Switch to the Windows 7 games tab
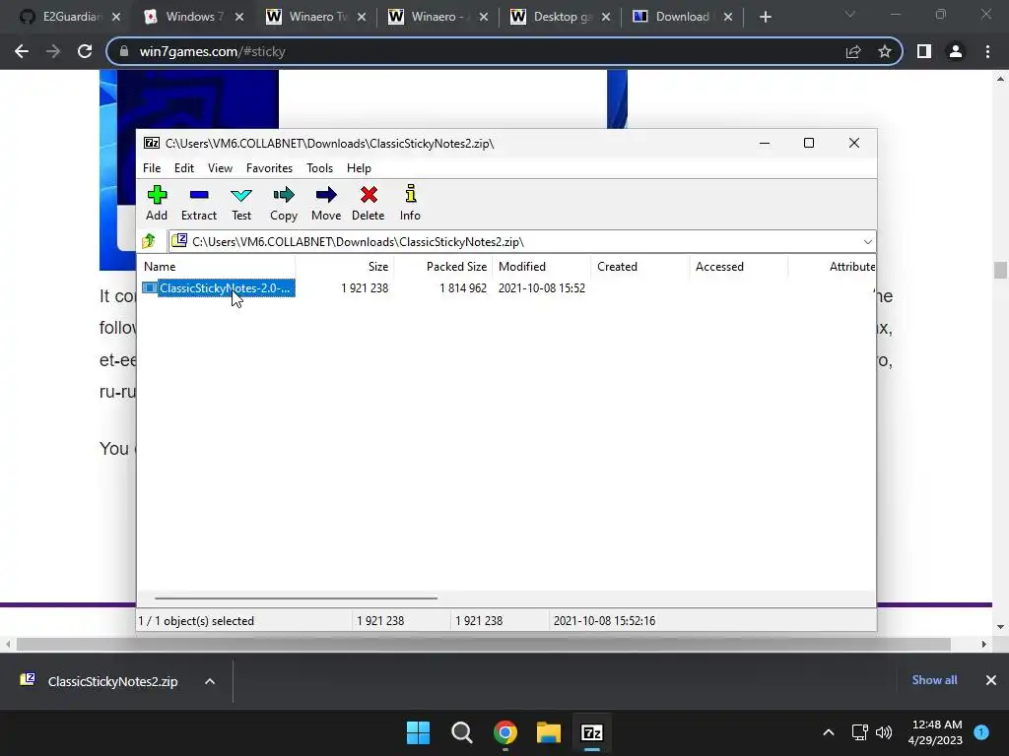This screenshot has width=1009, height=756. pyautogui.click(x=193, y=17)
